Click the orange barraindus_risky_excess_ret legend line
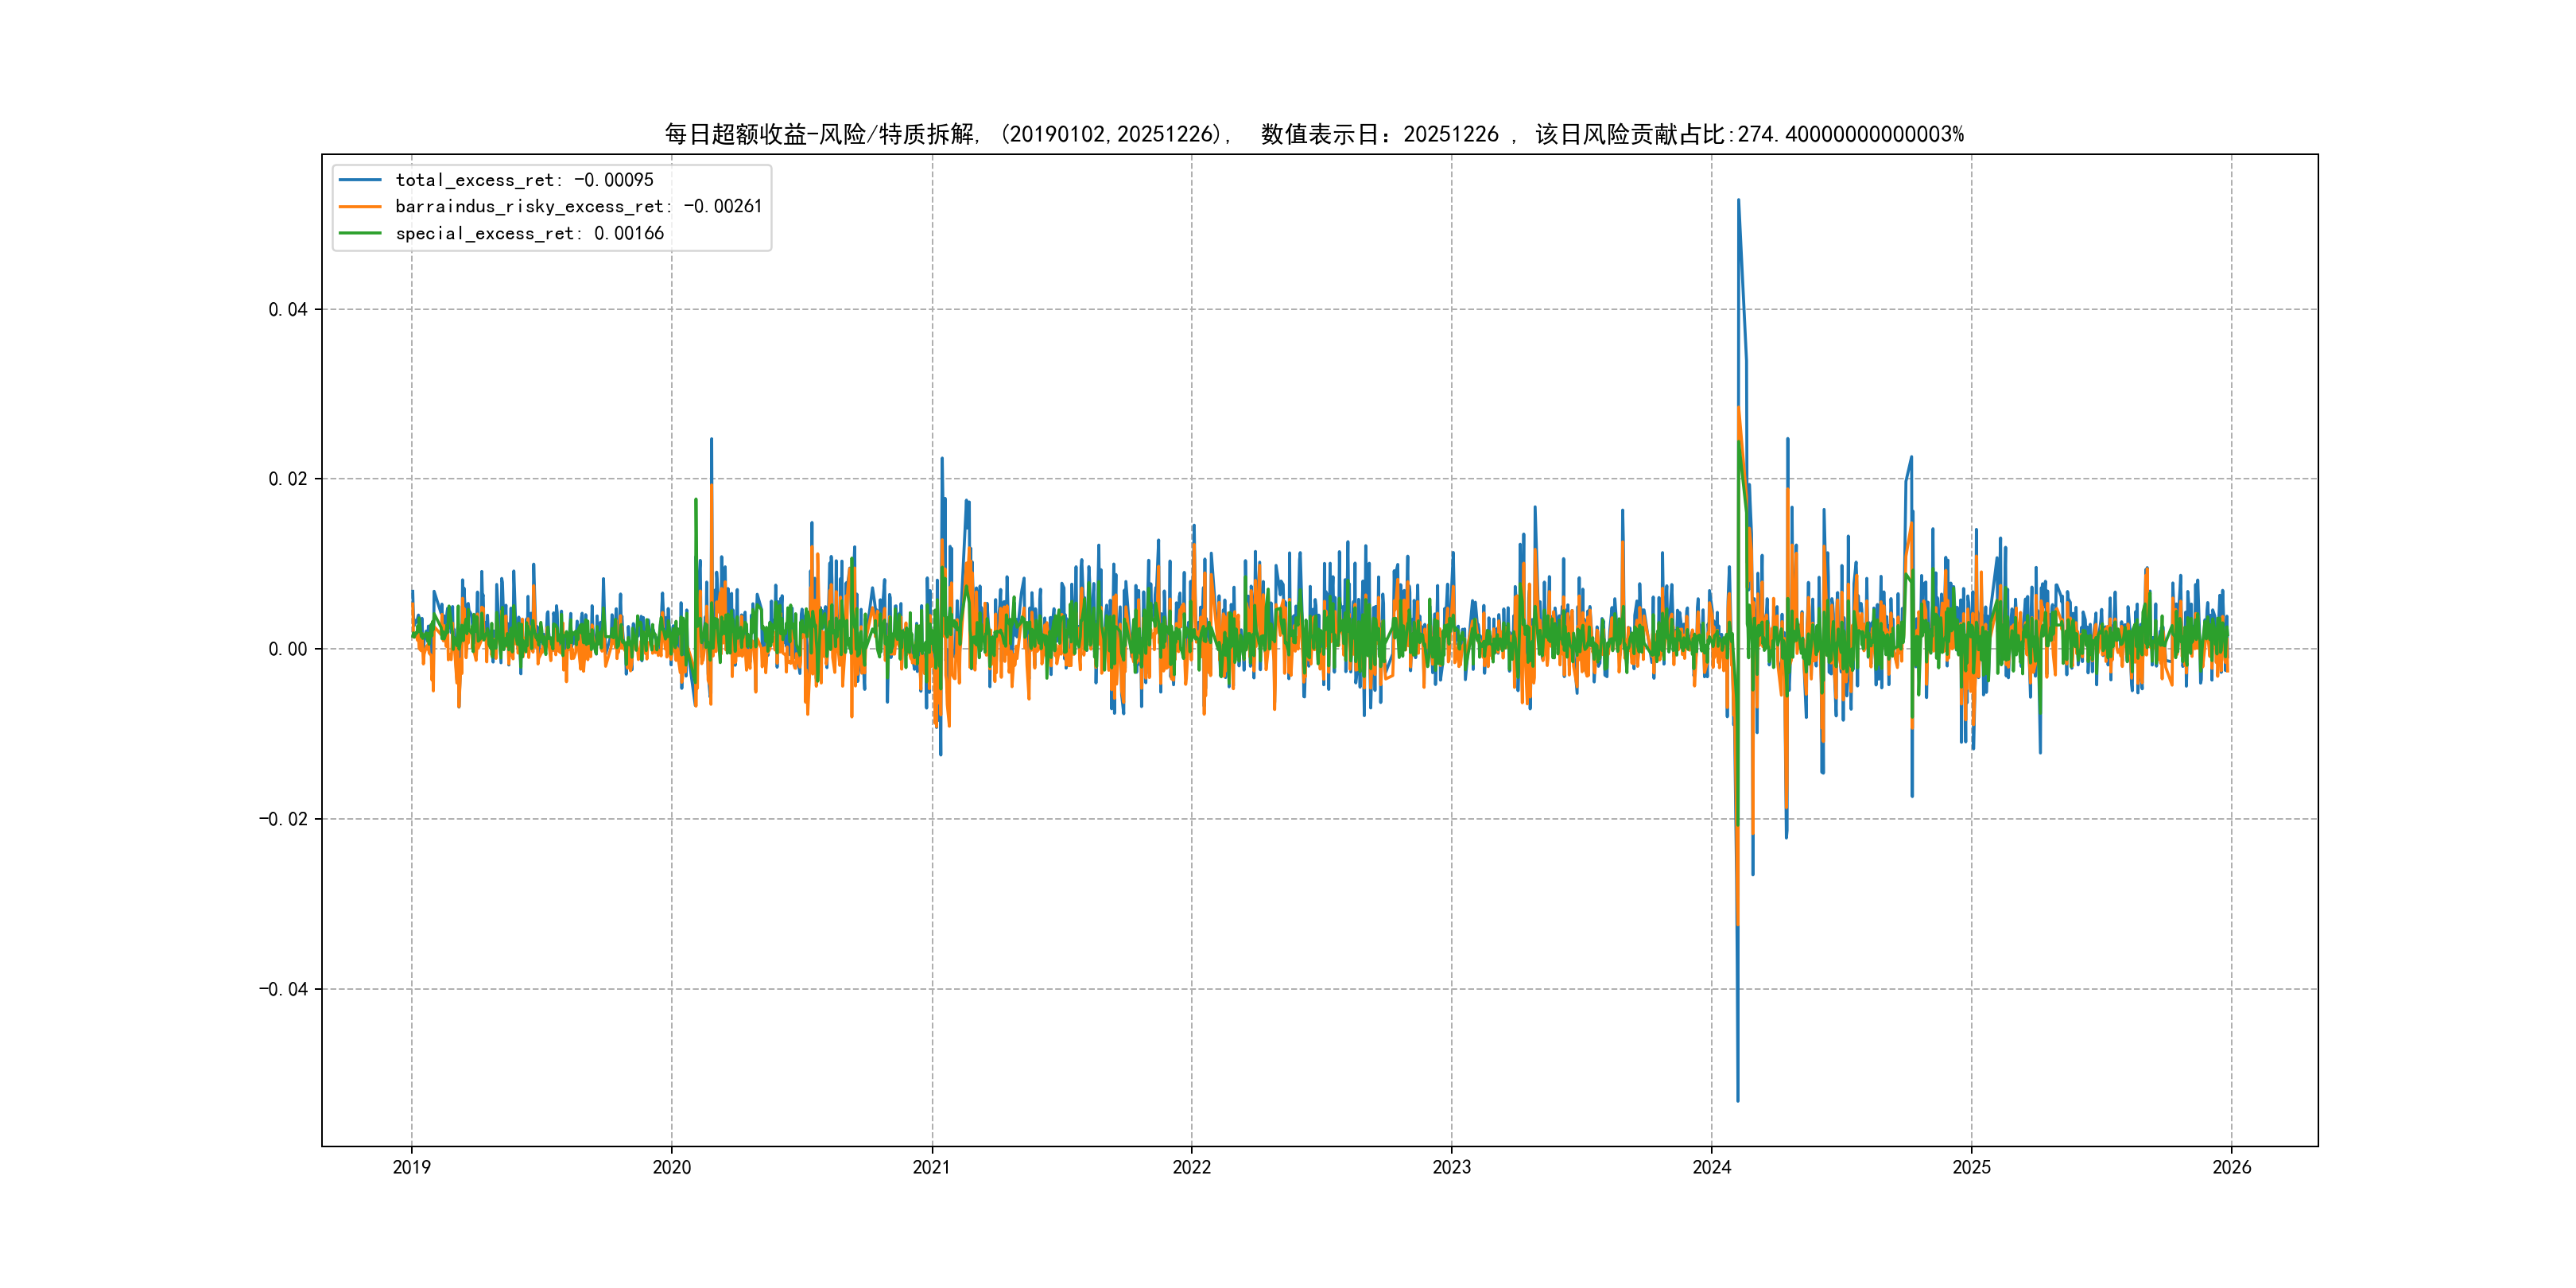 click(x=360, y=207)
